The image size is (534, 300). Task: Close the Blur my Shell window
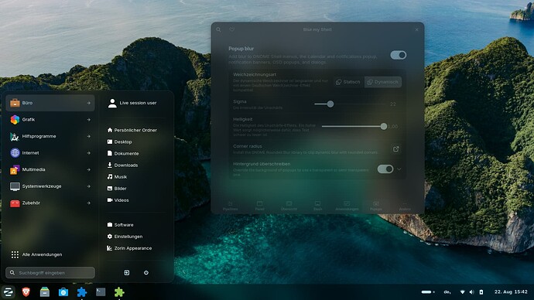point(417,29)
